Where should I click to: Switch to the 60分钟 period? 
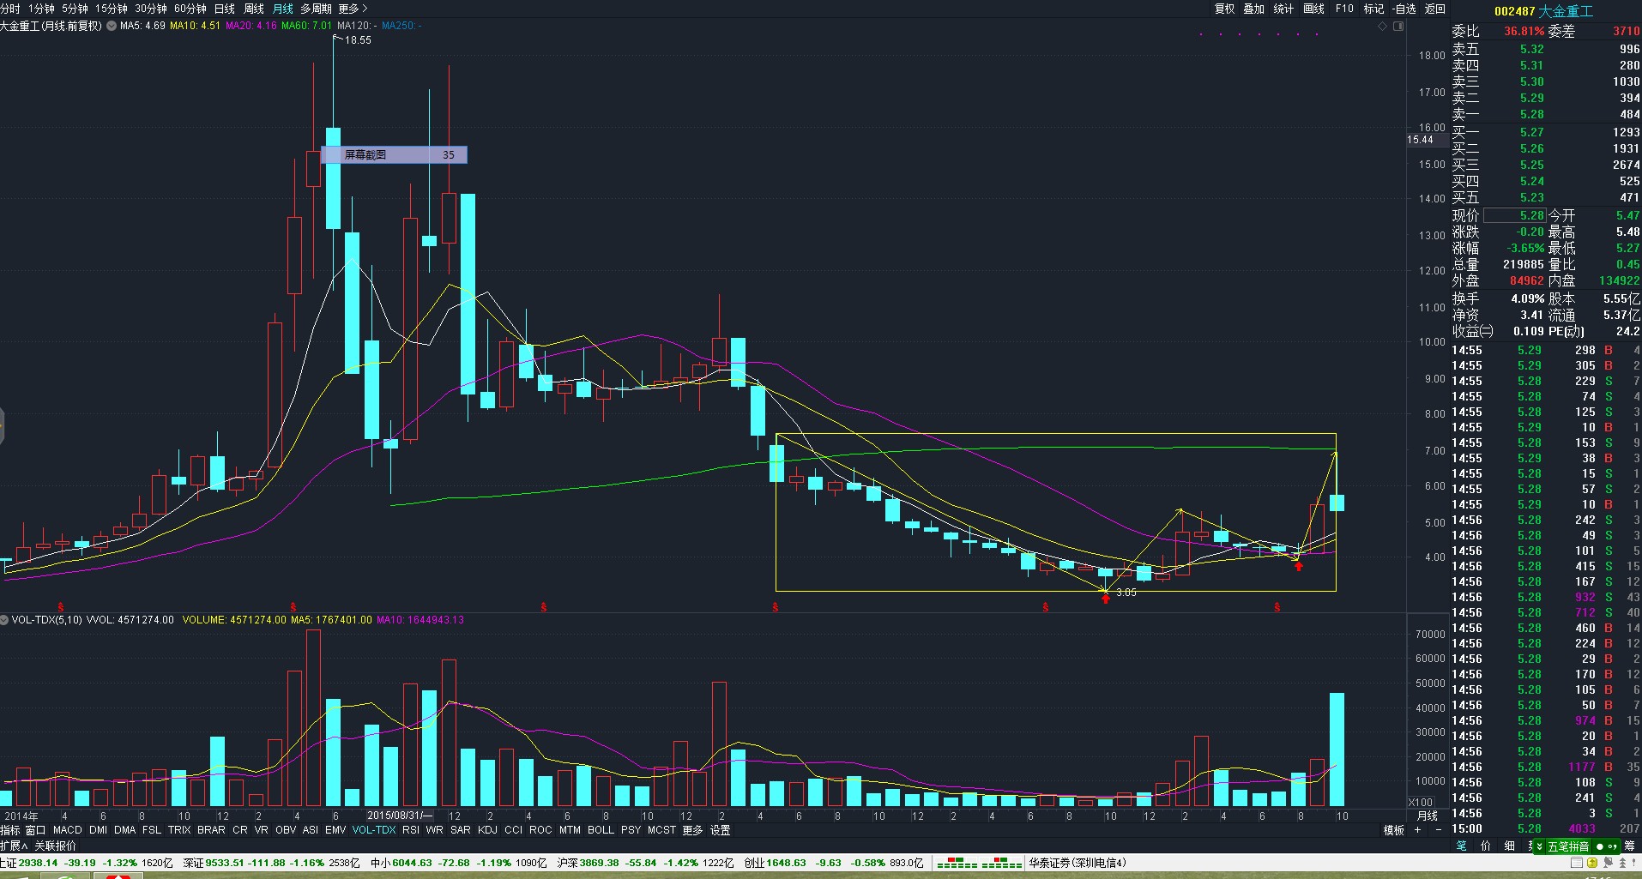[x=190, y=9]
